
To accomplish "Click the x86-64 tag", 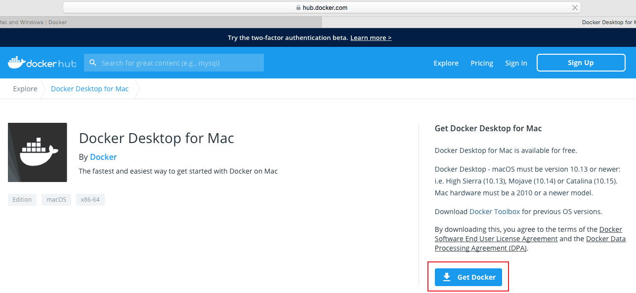I will 90,200.
